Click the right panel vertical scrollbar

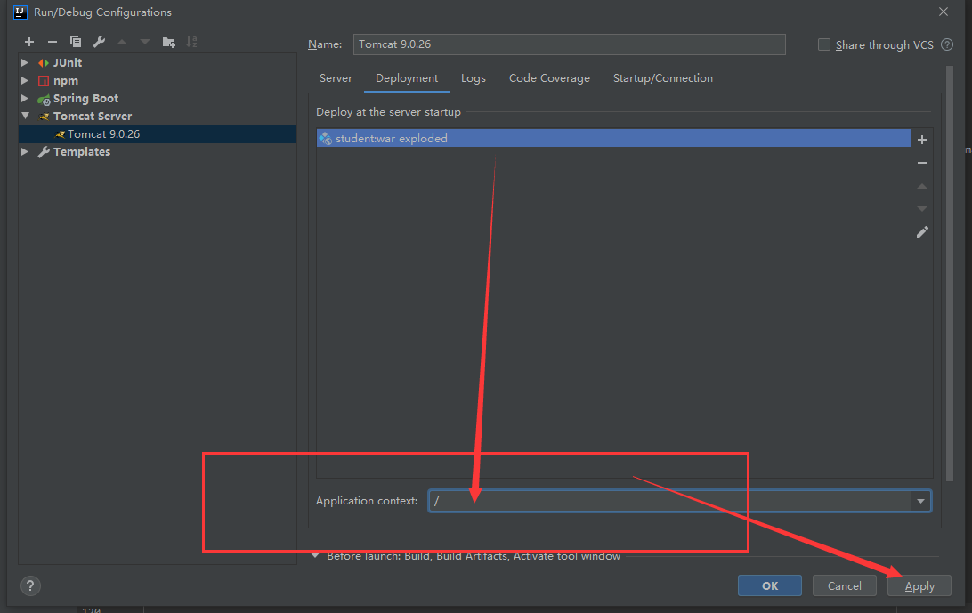click(x=950, y=273)
